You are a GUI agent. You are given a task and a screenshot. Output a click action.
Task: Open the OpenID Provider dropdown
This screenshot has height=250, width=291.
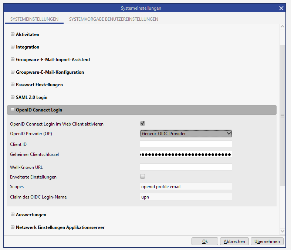(x=186, y=133)
